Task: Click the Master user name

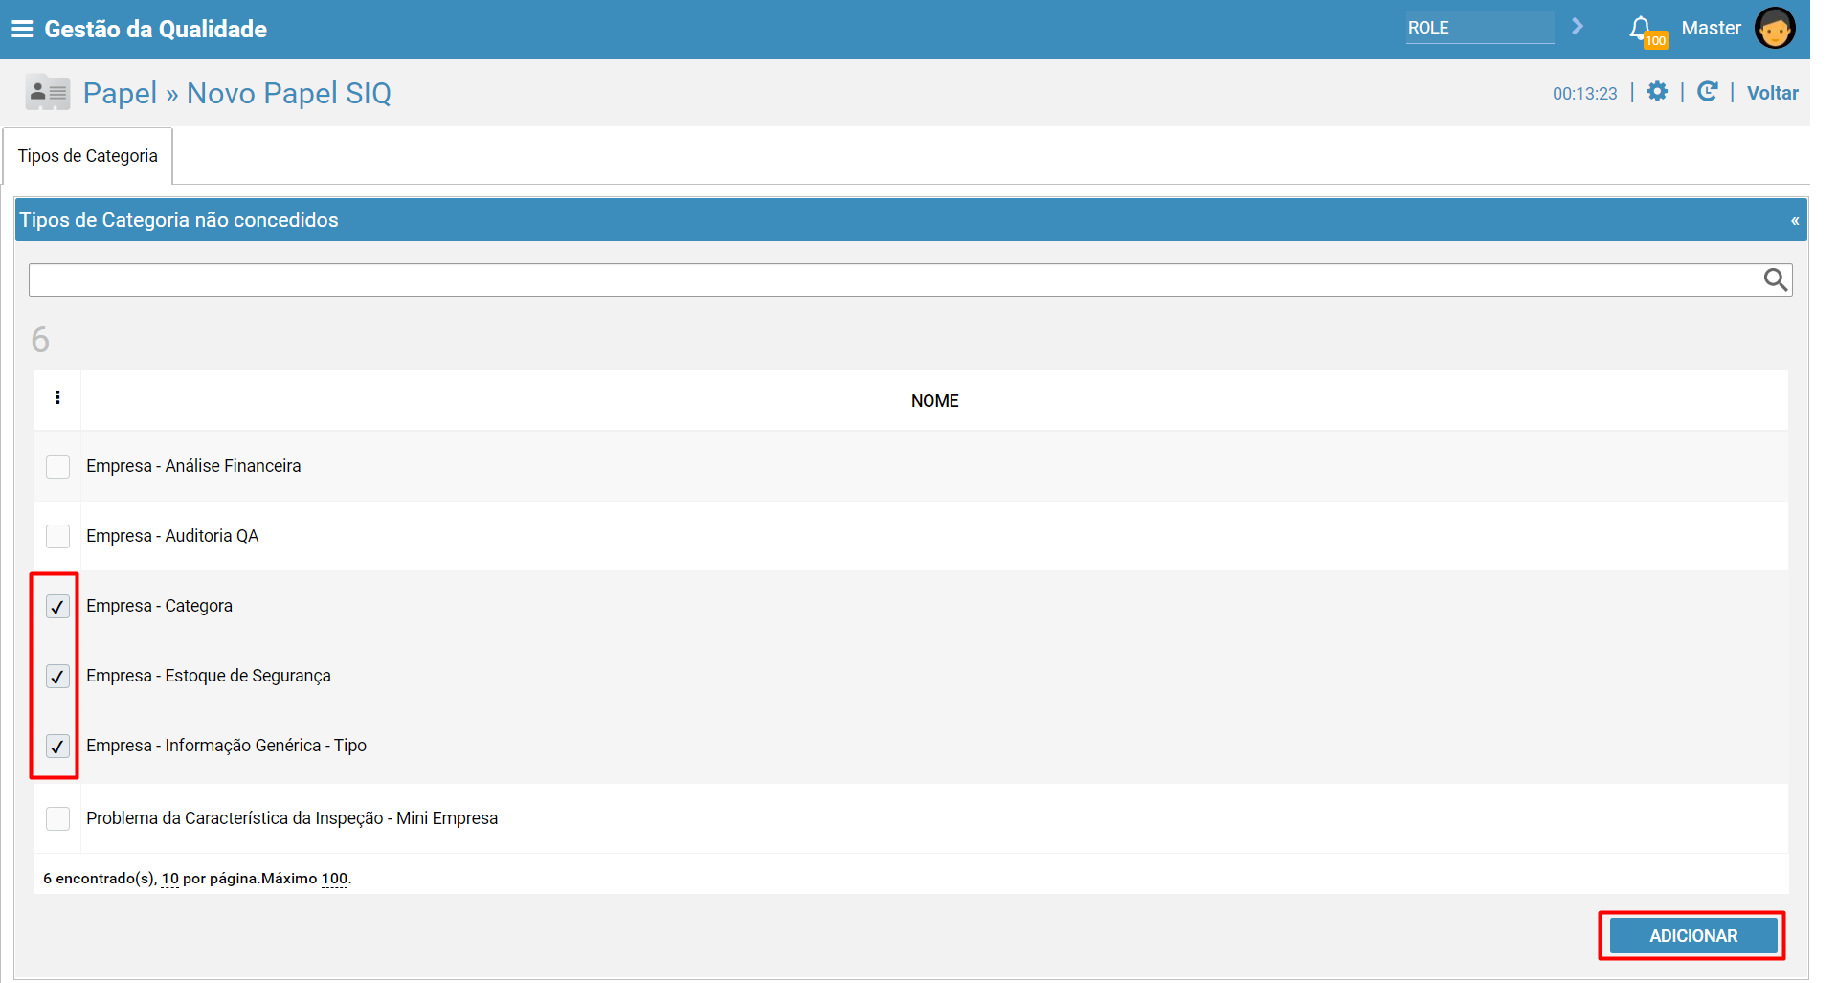Action: [1711, 28]
